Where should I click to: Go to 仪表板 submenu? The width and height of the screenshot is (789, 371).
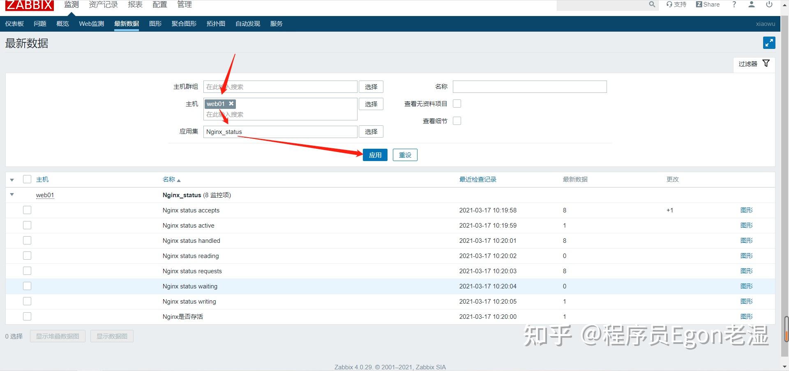click(14, 24)
